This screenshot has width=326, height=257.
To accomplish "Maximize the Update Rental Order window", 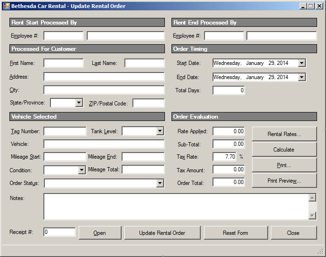I will pyautogui.click(x=311, y=6).
